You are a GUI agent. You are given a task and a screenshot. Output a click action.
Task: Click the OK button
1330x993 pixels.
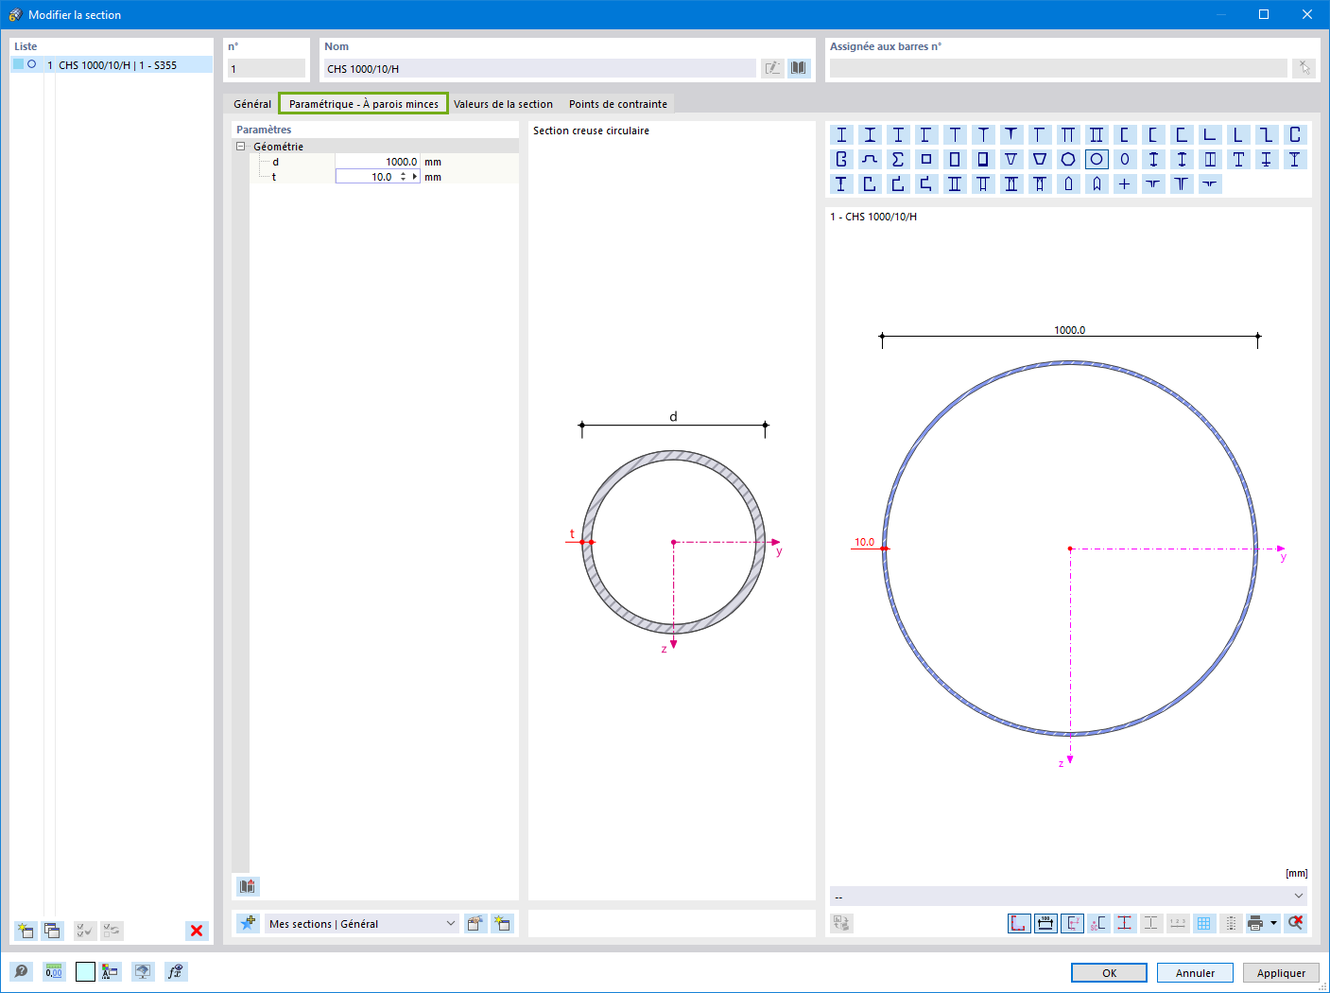(x=1109, y=973)
